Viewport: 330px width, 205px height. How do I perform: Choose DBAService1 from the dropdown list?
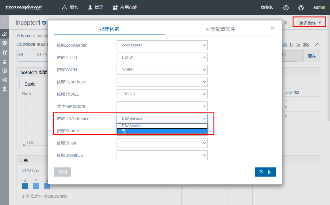click(x=162, y=126)
